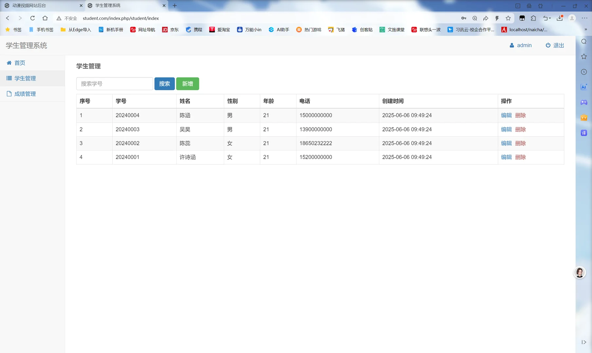Open the browser extensions icon

click(534, 18)
